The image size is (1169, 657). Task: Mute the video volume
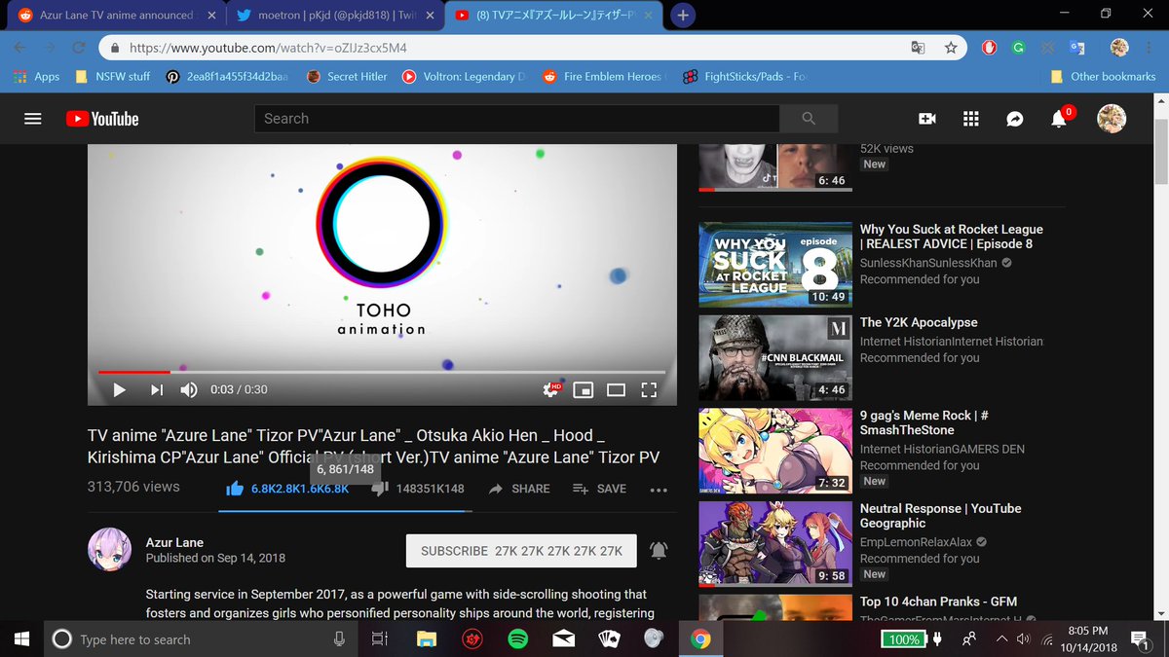(189, 389)
